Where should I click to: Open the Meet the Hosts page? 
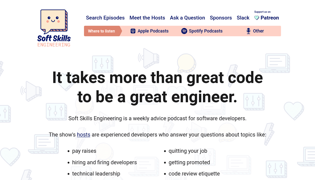coord(147,18)
